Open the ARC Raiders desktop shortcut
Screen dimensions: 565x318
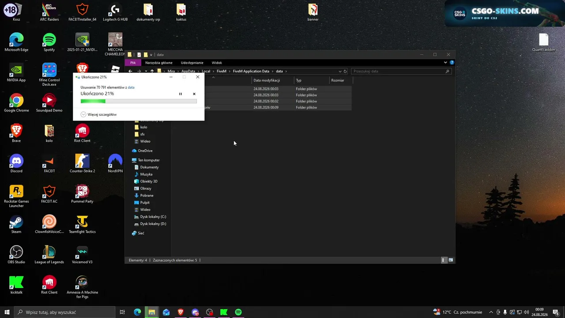coord(49,12)
